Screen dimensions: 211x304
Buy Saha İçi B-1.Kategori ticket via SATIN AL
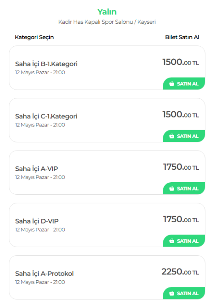(184, 83)
